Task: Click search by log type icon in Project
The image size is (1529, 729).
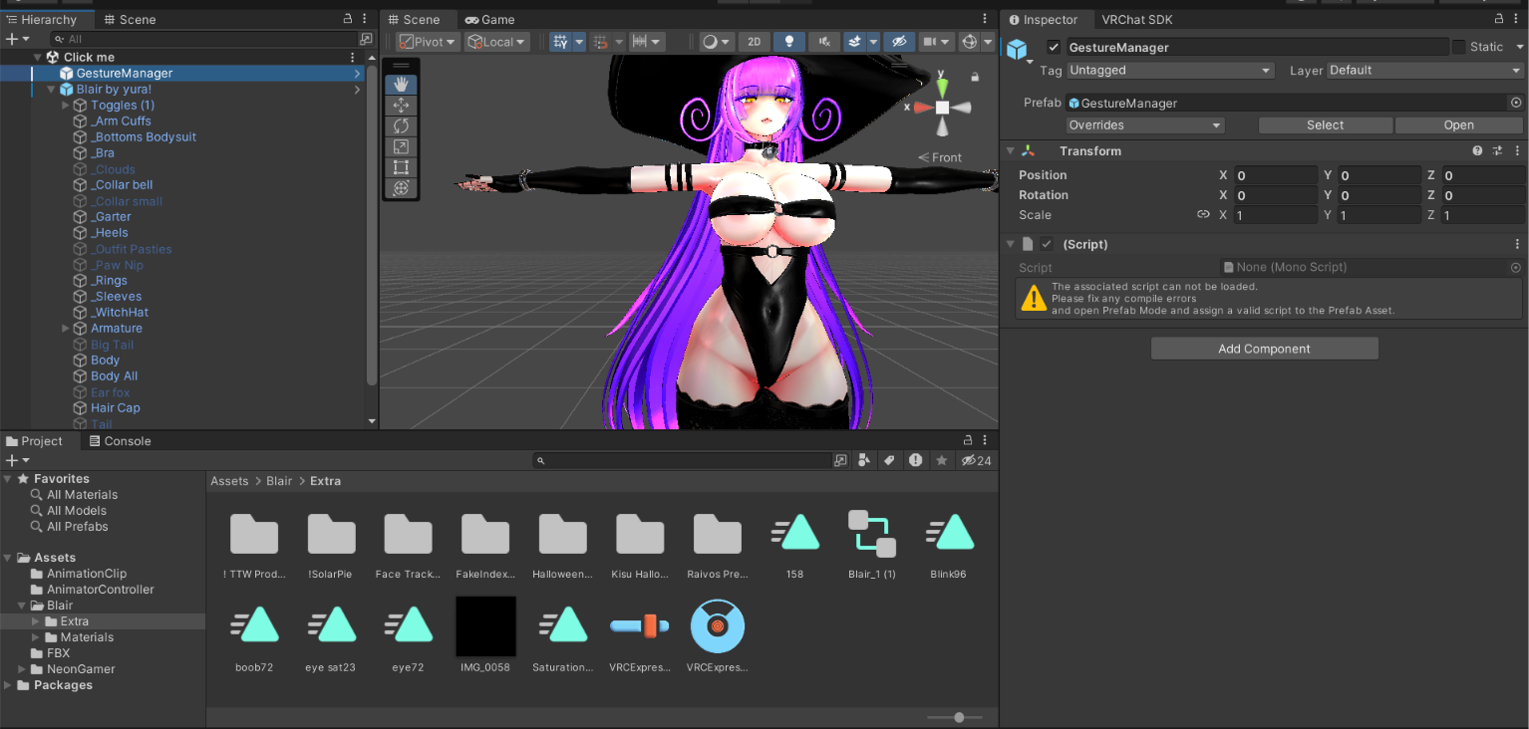Action: click(915, 460)
